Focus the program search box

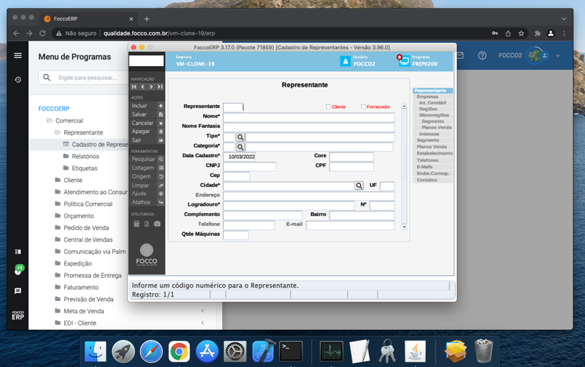click(x=84, y=78)
